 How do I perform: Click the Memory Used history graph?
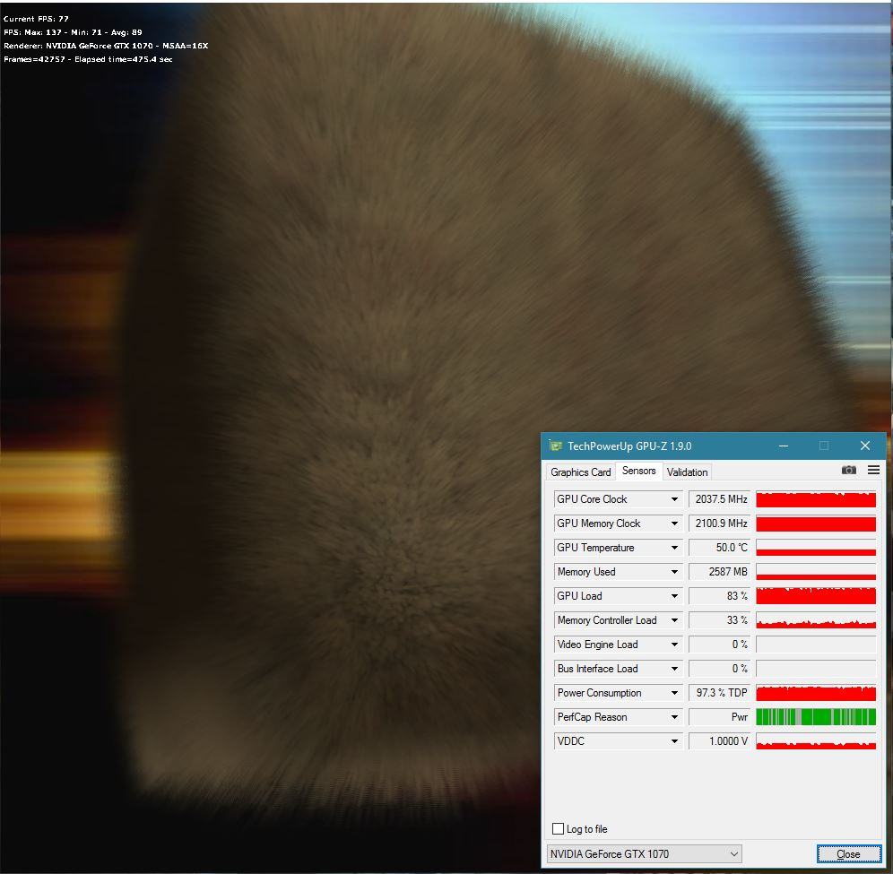(816, 572)
